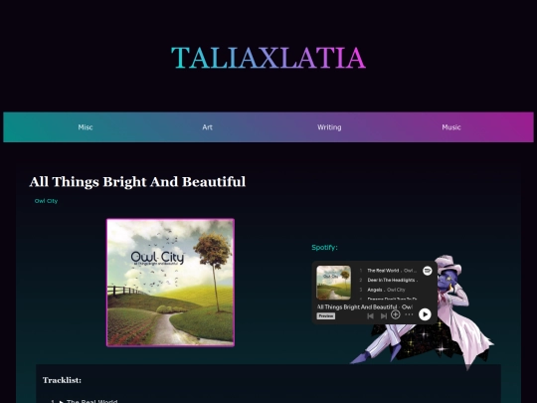Open the Misc navigation item
The height and width of the screenshot is (403, 537).
[86, 127]
